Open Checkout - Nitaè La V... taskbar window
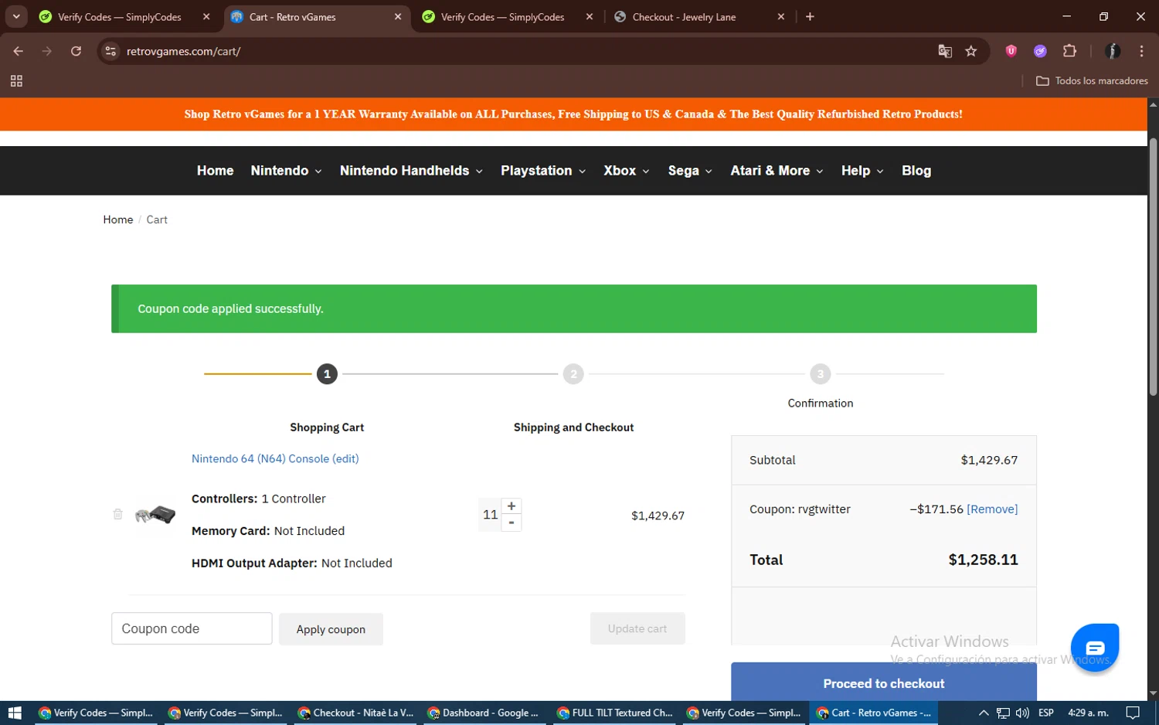 356,713
